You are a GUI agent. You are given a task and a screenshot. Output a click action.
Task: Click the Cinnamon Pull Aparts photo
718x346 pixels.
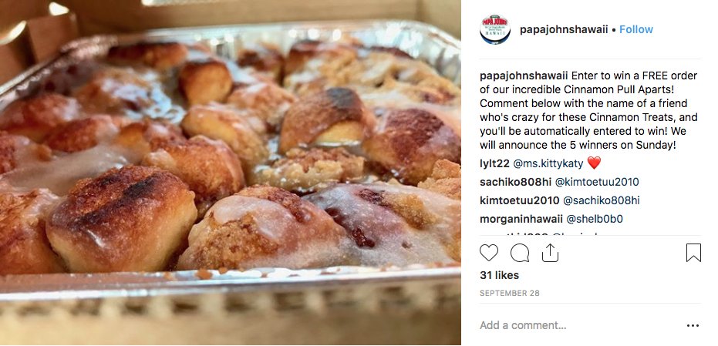[231, 173]
